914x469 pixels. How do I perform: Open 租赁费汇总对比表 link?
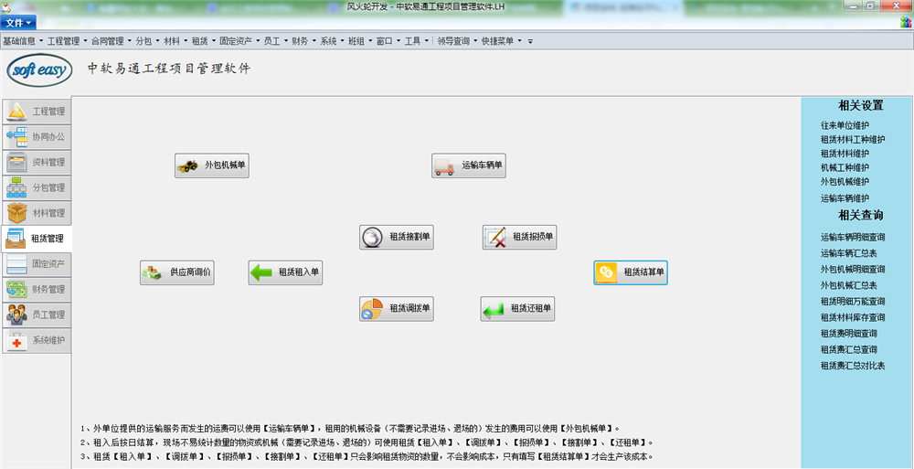tap(853, 366)
